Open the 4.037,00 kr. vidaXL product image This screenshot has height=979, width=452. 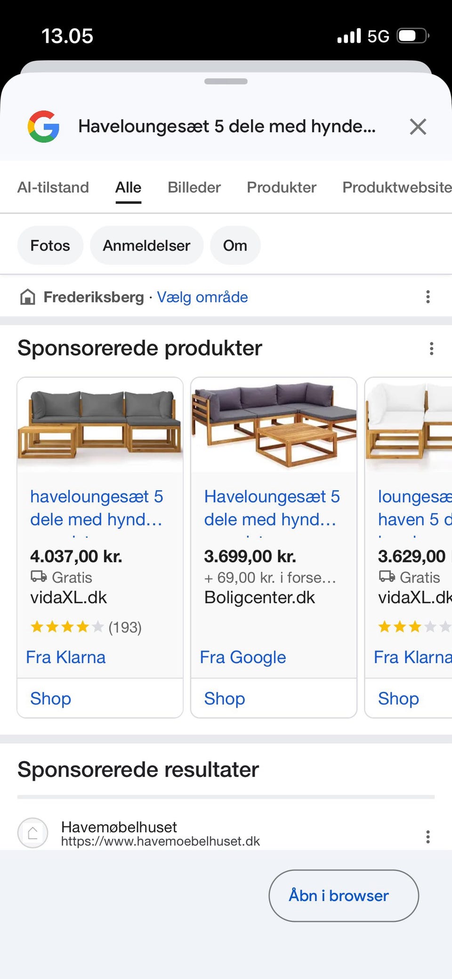click(100, 425)
